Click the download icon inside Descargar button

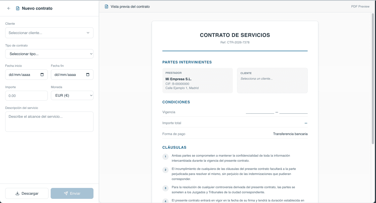17,193
